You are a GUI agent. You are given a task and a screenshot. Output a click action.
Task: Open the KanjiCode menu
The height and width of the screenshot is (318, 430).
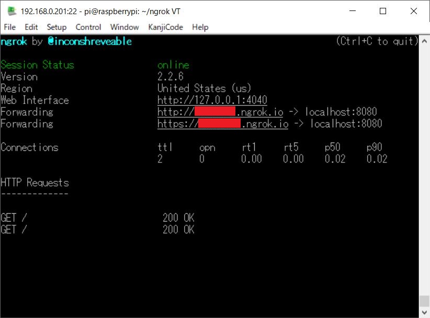point(165,27)
